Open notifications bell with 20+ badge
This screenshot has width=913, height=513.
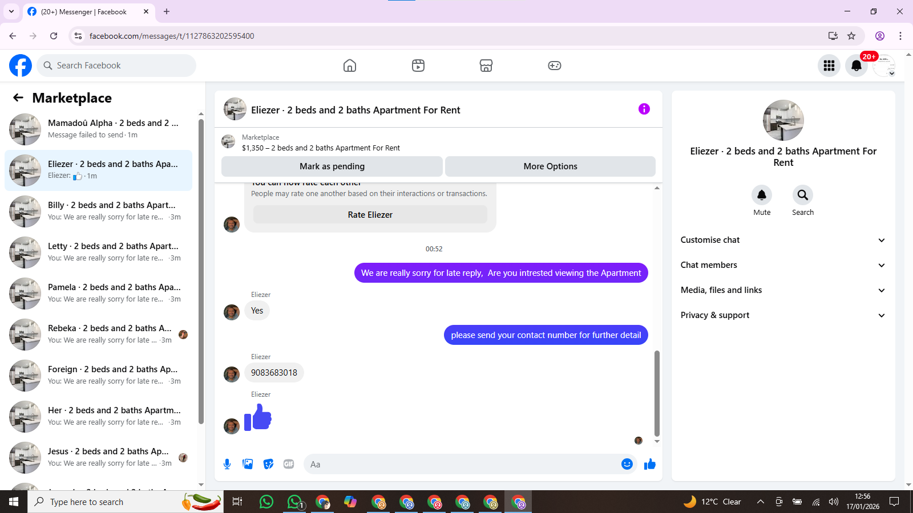point(857,66)
